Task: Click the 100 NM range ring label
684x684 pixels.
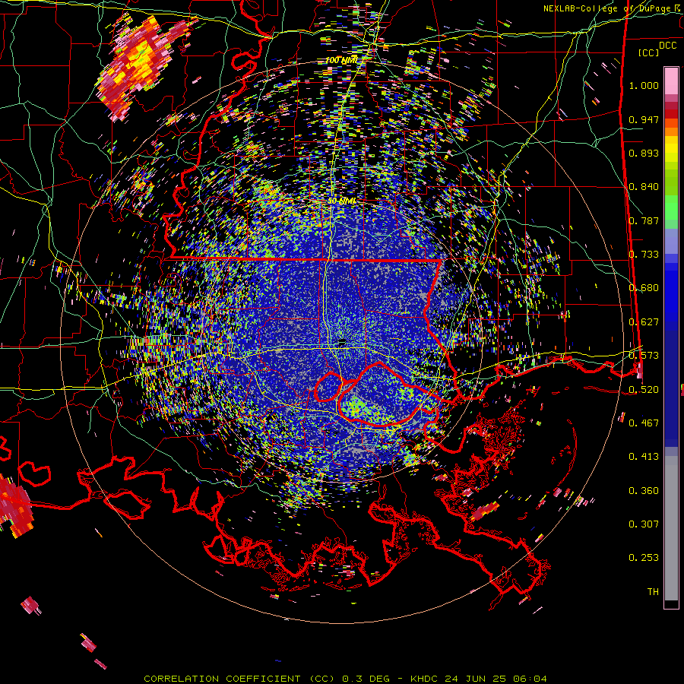Action: pyautogui.click(x=341, y=60)
